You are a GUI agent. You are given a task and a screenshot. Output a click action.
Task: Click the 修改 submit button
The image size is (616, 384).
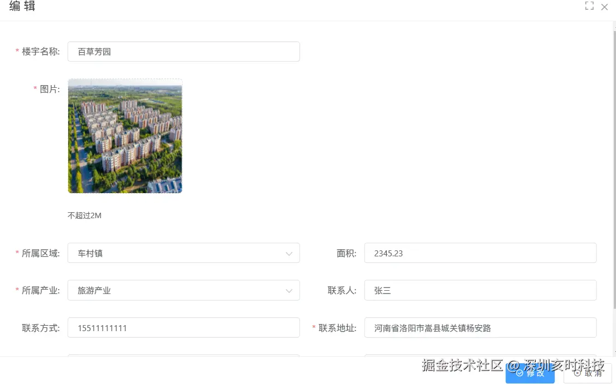[530, 374]
